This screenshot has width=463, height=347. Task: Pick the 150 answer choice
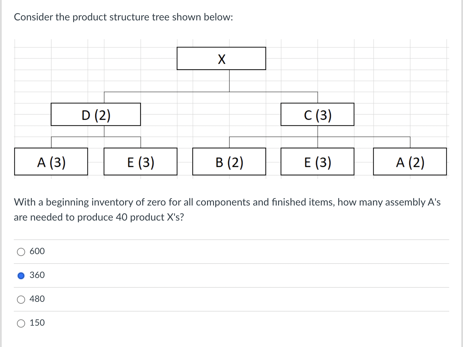coord(21,323)
